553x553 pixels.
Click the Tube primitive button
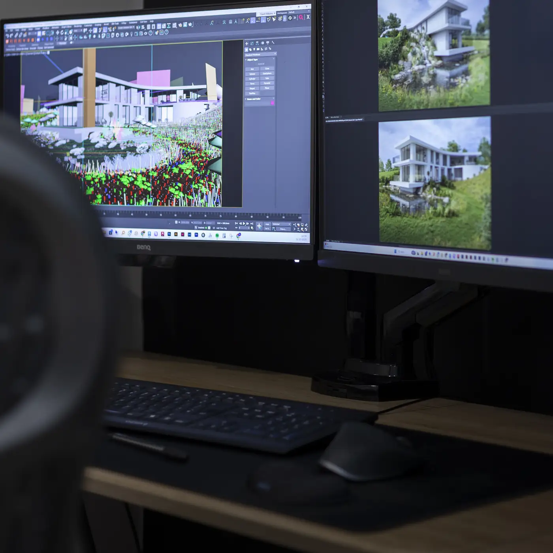coord(267,78)
